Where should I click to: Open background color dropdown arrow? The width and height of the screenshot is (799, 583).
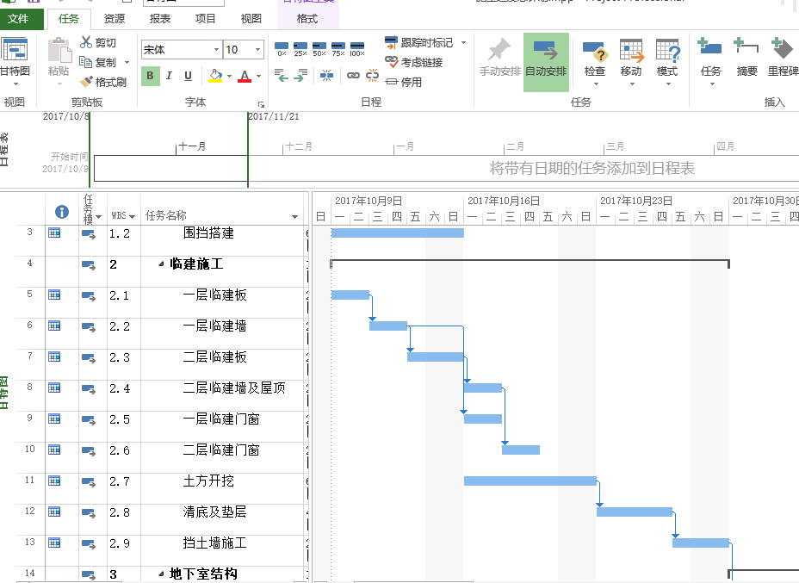point(229,77)
